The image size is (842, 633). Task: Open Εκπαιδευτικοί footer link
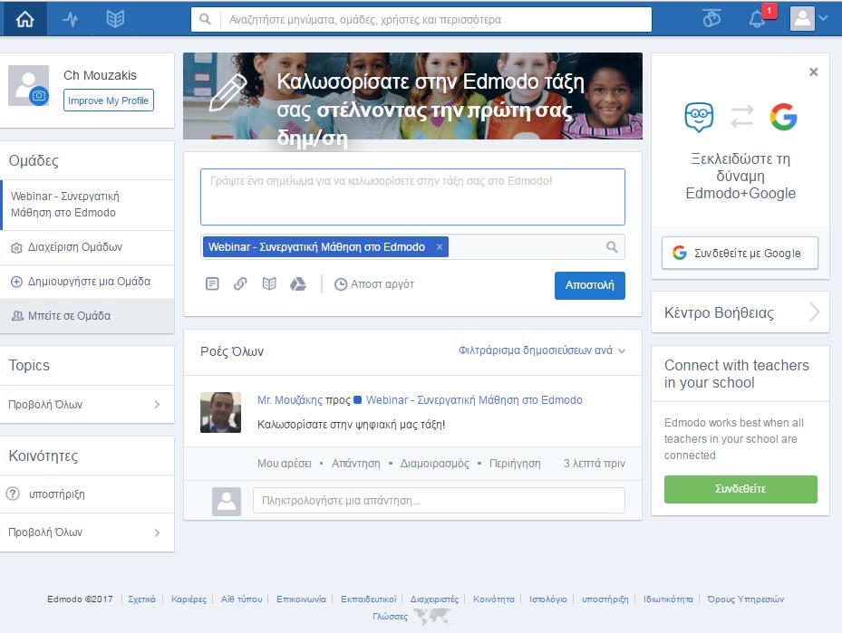click(368, 599)
